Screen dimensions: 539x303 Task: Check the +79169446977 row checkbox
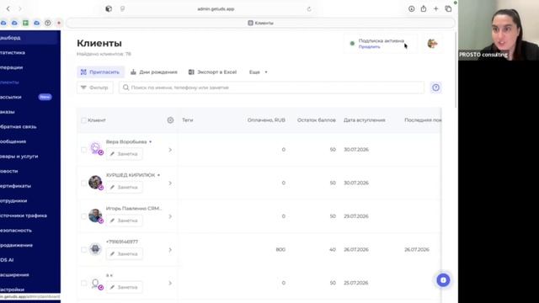[83, 250]
